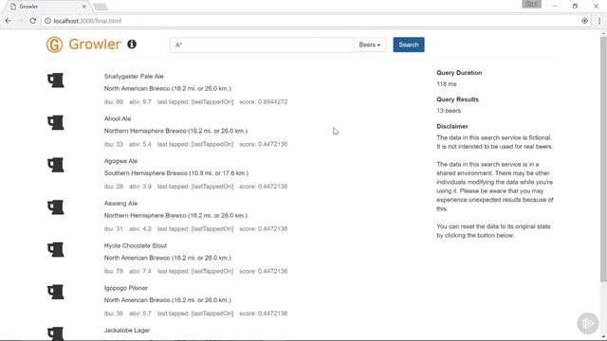Click the page vertical scrollbar
This screenshot has height=341, width=607.
pyautogui.click(x=603, y=158)
